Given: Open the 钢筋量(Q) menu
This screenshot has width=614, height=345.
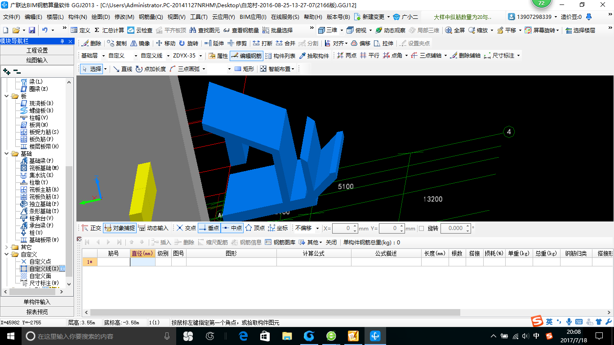Looking at the screenshot, I should pos(151,17).
